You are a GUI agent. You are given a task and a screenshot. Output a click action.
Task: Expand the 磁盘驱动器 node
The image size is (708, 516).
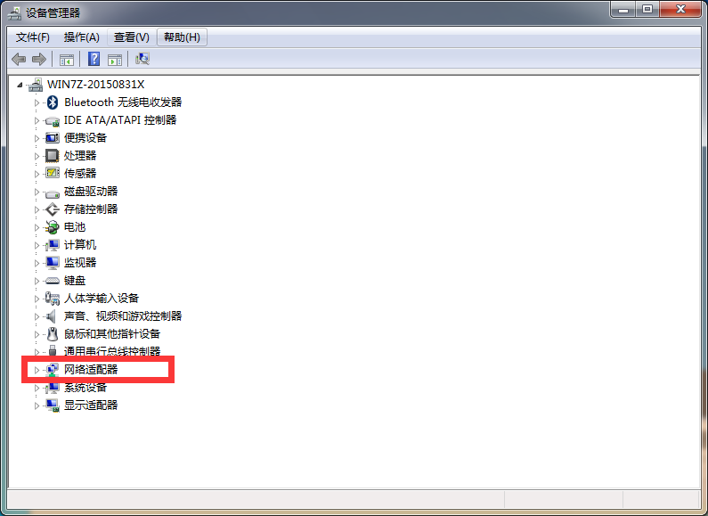(37, 192)
